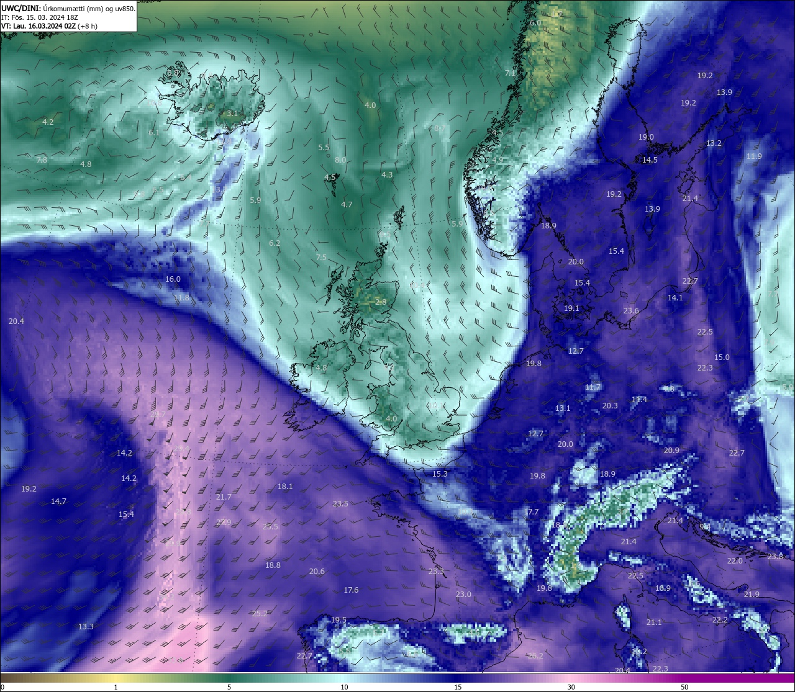
Task: Click the 15 label on the color scale
Action: pyautogui.click(x=458, y=687)
